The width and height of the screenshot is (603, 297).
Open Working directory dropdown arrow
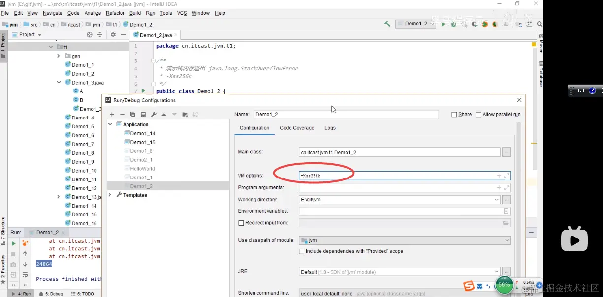click(x=497, y=200)
